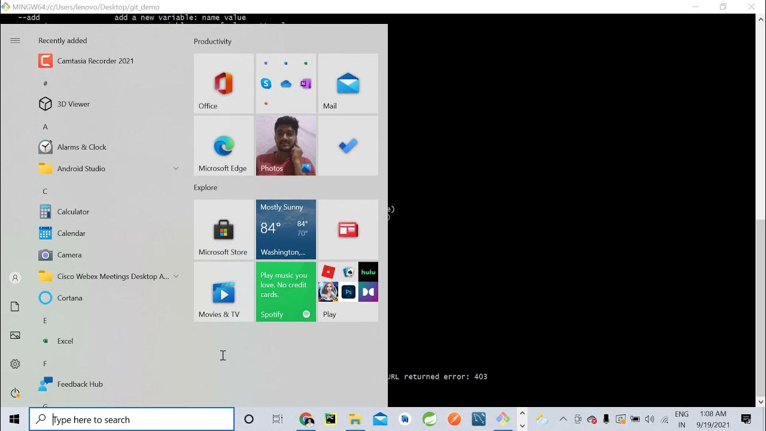This screenshot has width=766, height=431.
Task: Open Feedback Hub
Action: tap(108, 384)
